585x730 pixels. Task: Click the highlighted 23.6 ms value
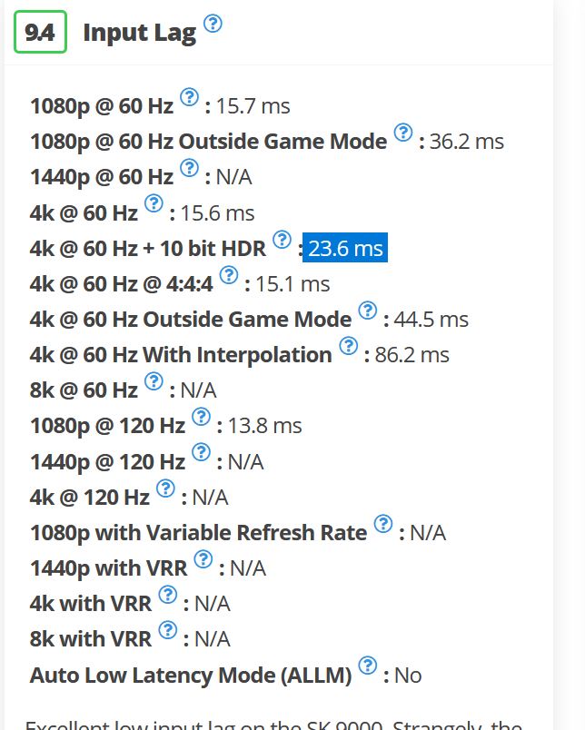click(345, 248)
